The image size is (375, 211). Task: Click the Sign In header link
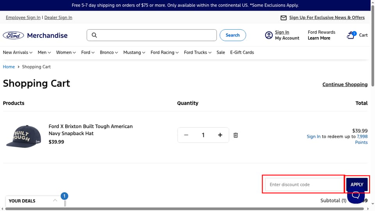[282, 32]
